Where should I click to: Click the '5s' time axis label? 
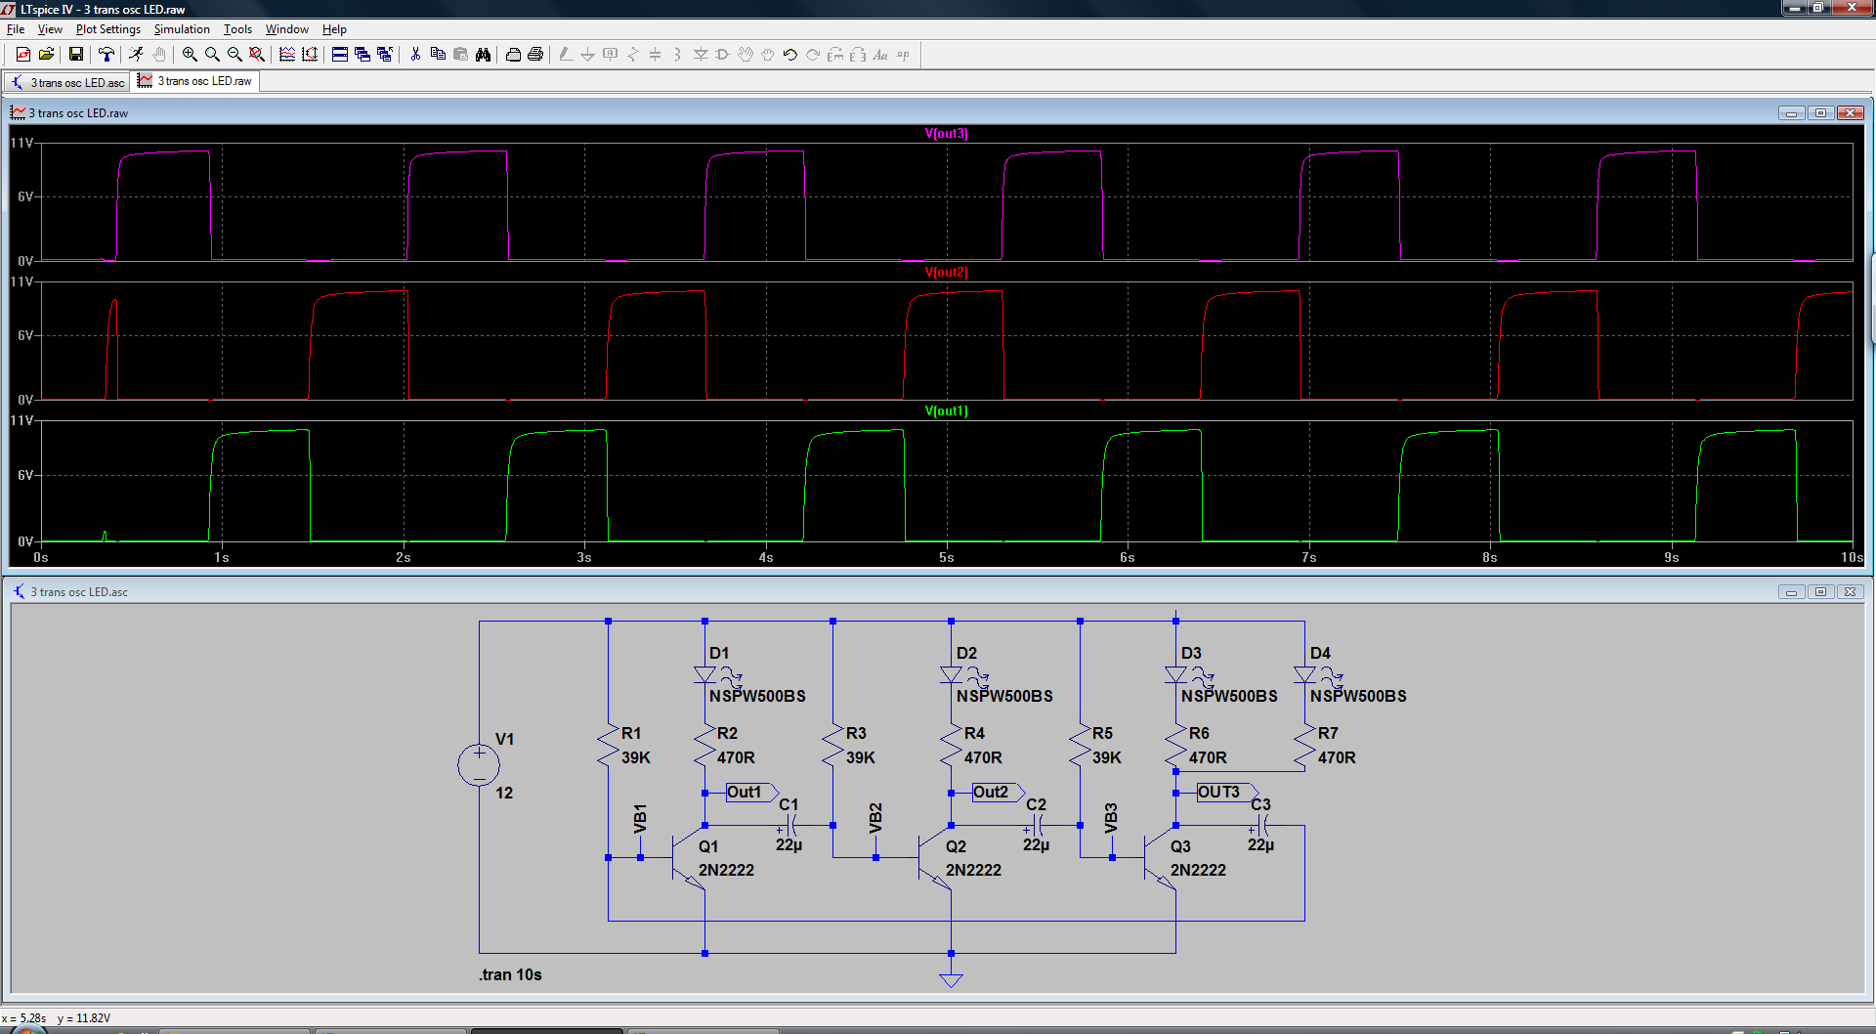pyautogui.click(x=946, y=557)
